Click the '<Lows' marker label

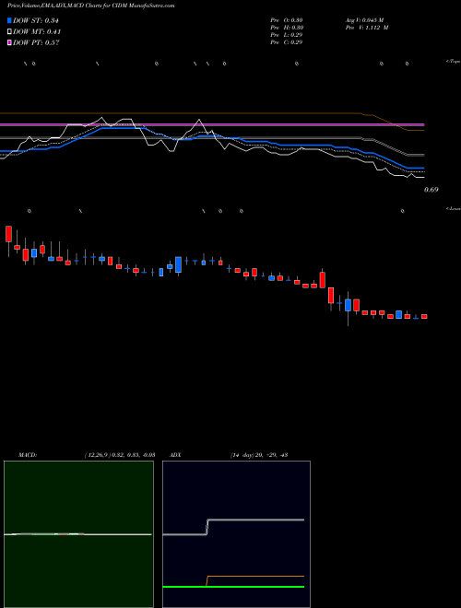[453, 209]
